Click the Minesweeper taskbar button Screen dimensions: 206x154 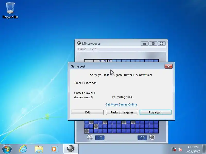coord(71,149)
